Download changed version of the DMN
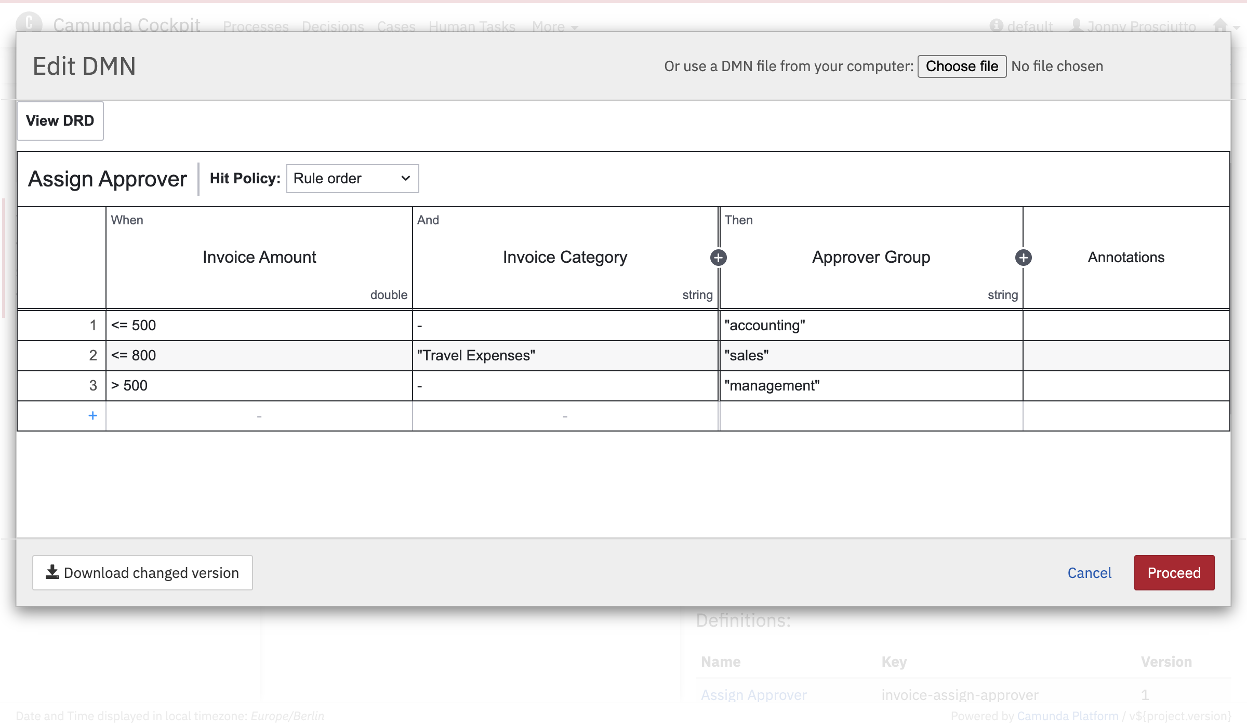Screen dimensions: 1247x727 pos(142,573)
